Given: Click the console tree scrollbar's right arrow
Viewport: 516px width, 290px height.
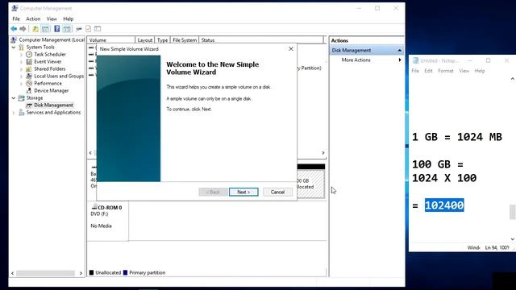Looking at the screenshot, I should [81, 273].
